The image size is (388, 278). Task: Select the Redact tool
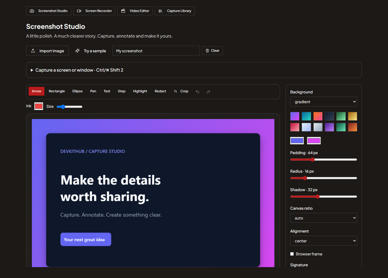click(160, 91)
